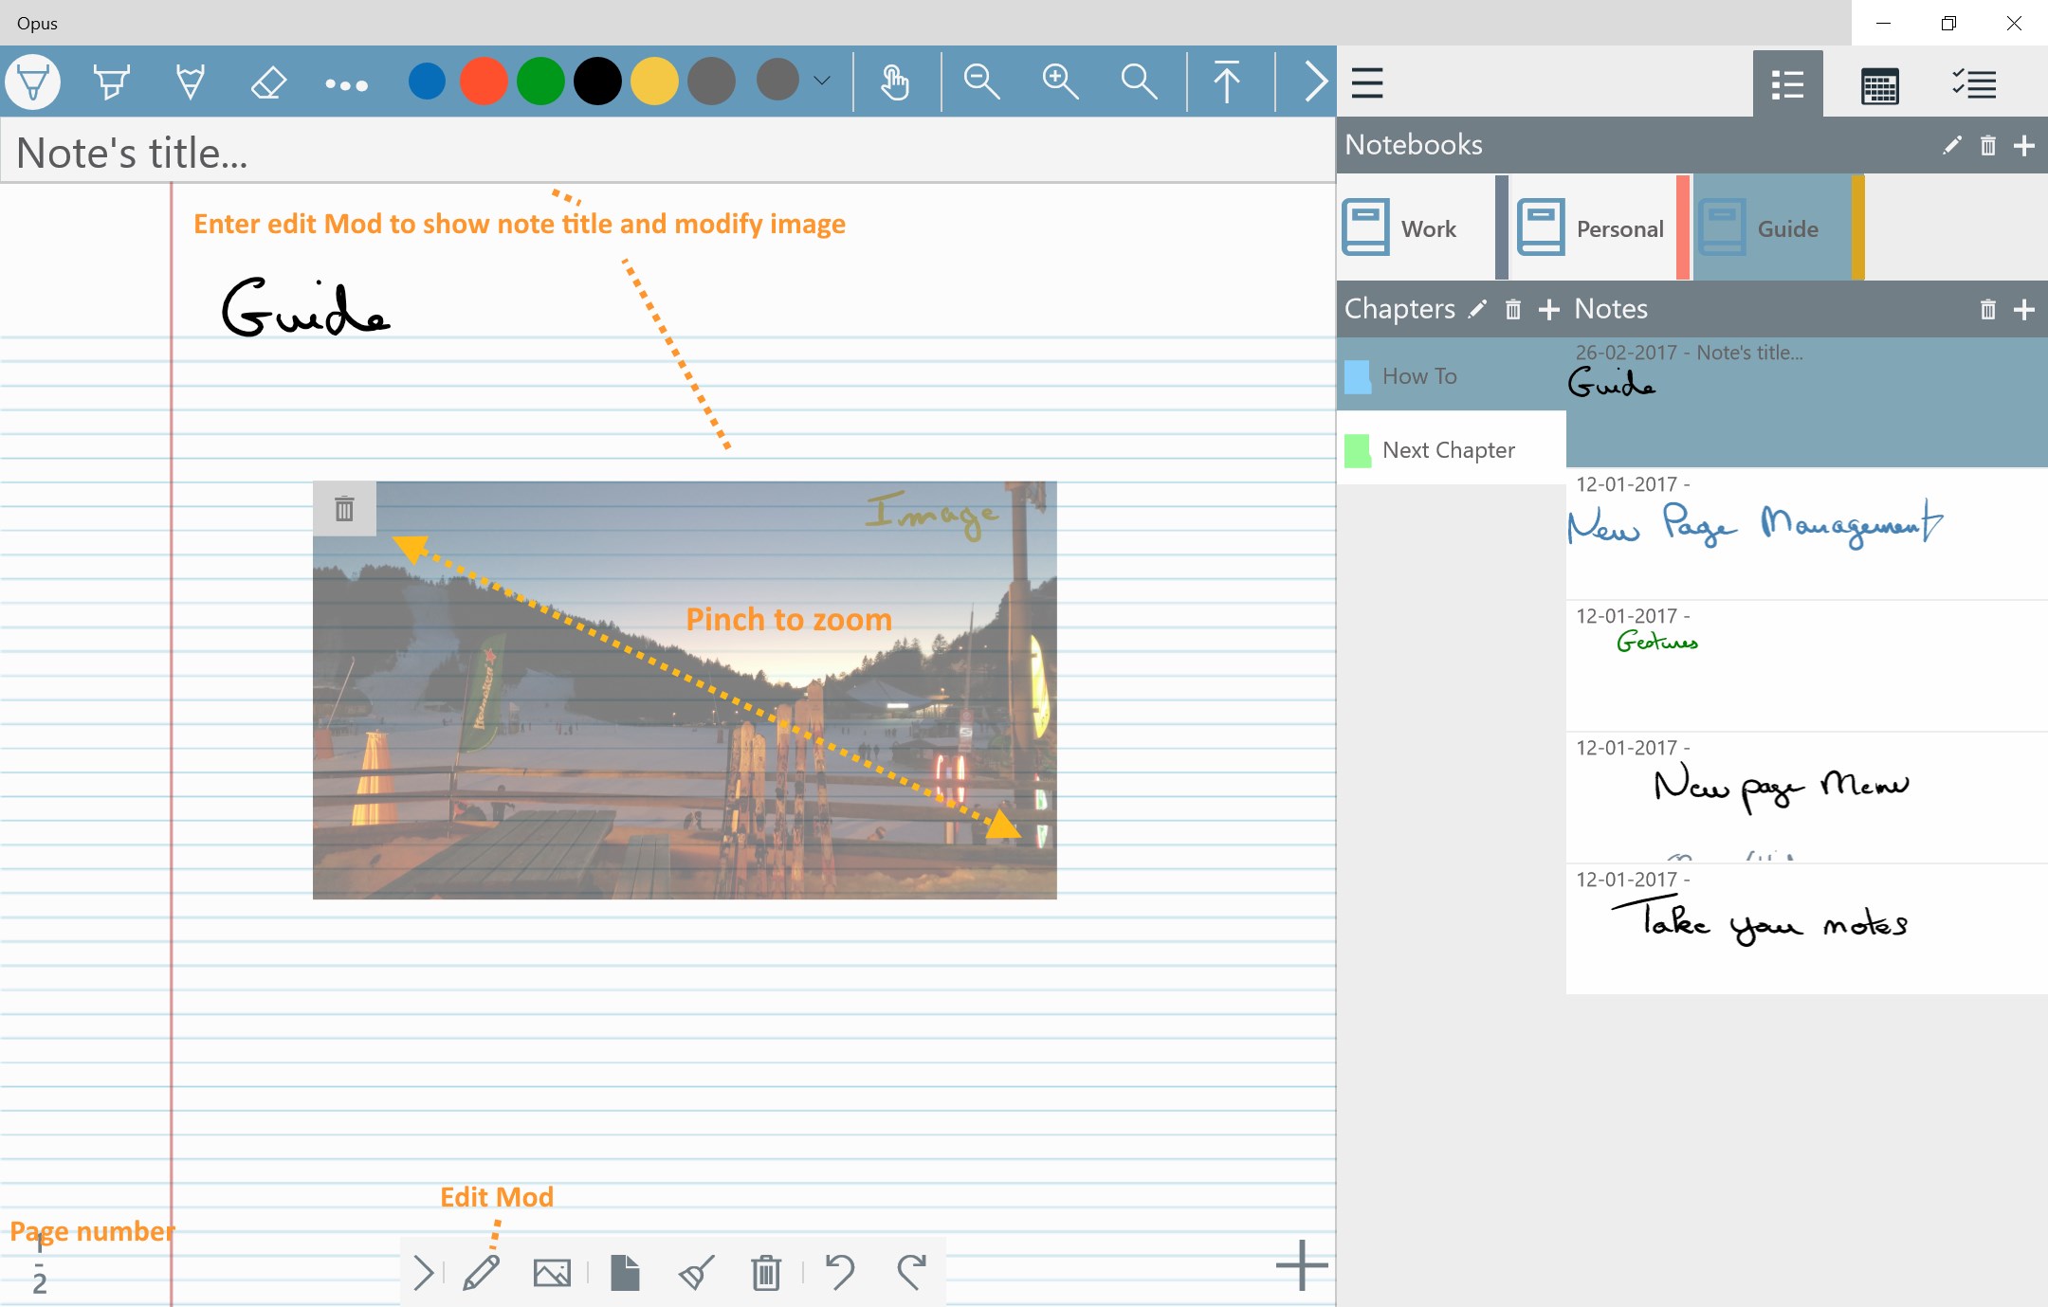Screen dimensions: 2048x1307
Task: Switch to the calendar view tab
Action: tap(1879, 85)
